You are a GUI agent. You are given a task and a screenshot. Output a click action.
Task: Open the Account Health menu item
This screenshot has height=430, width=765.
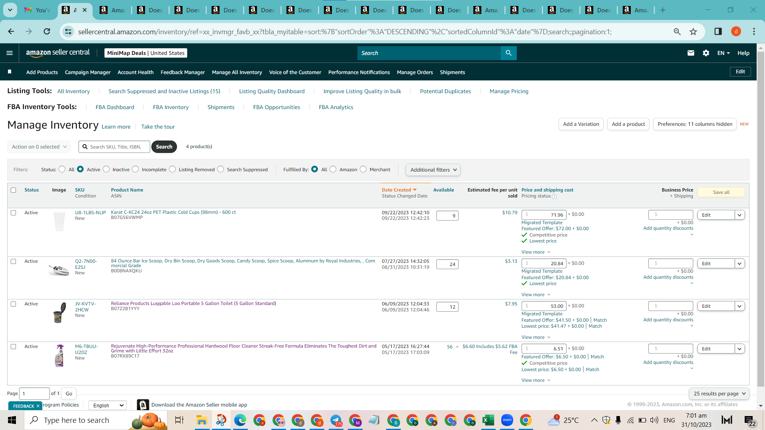pyautogui.click(x=135, y=72)
